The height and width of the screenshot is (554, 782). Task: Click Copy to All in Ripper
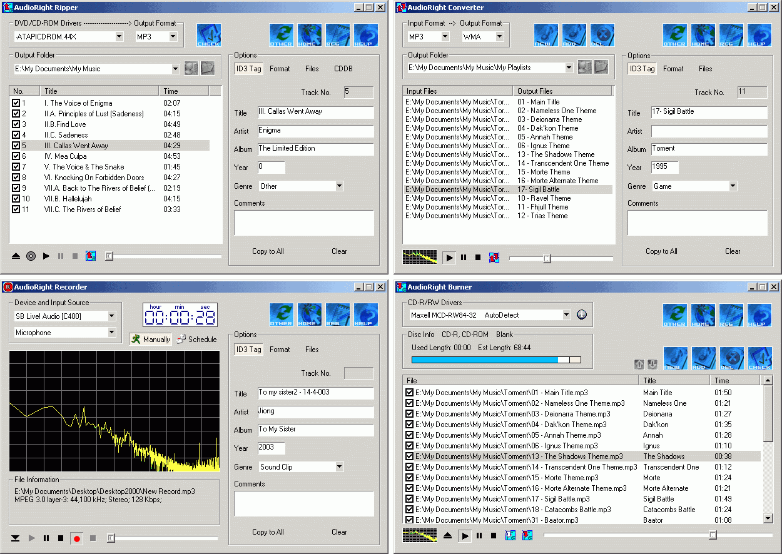tap(268, 251)
